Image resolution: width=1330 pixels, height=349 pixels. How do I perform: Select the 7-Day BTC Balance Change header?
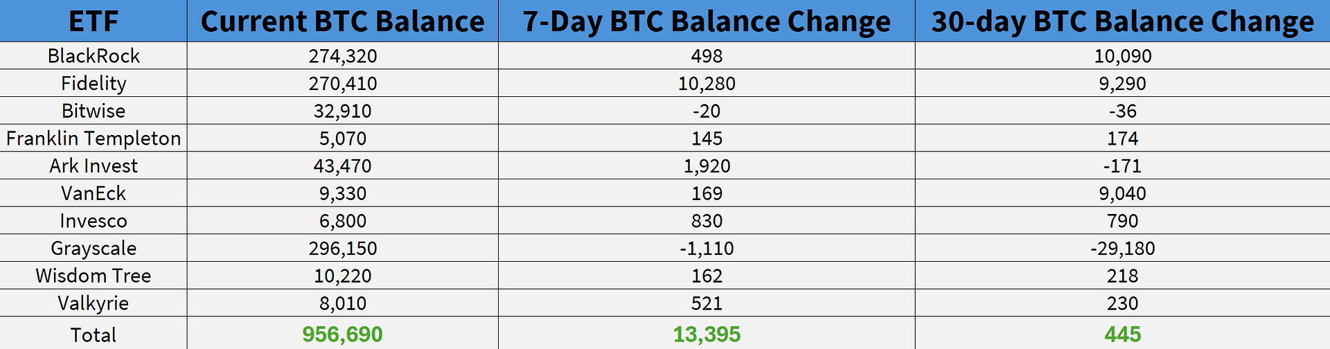point(707,21)
